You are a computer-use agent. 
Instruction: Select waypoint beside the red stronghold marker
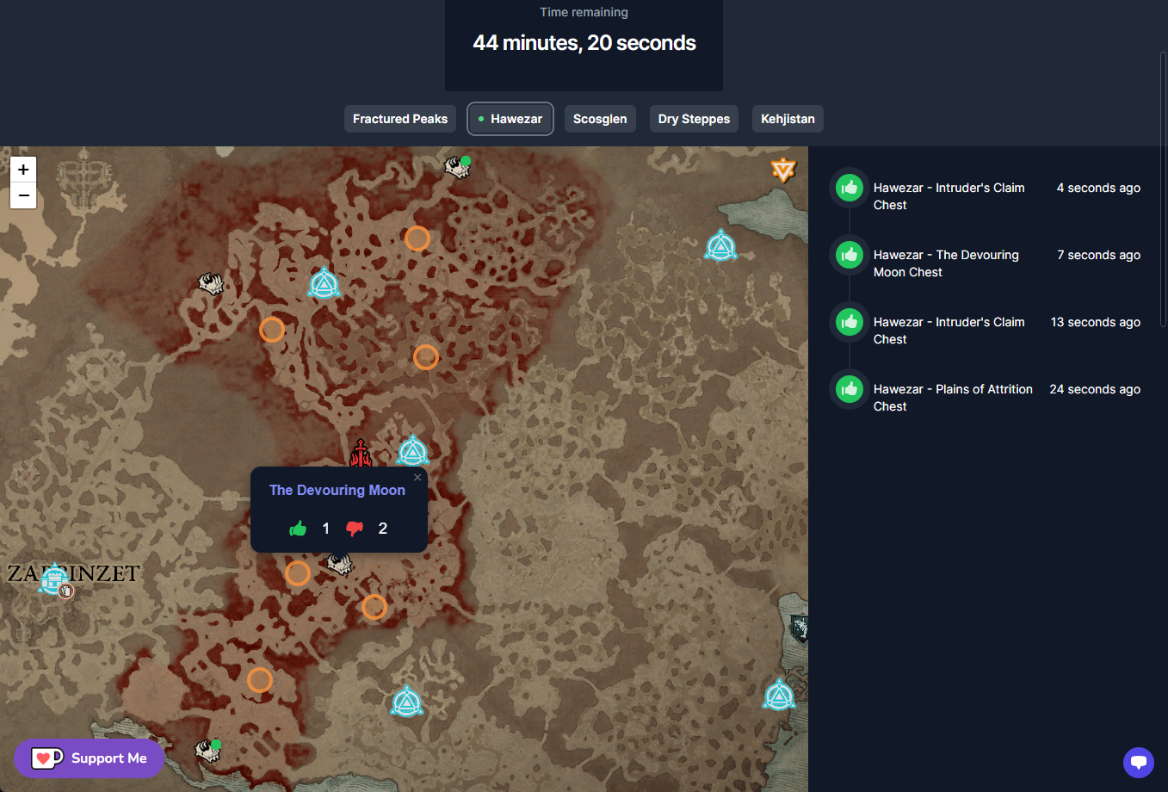coord(412,450)
